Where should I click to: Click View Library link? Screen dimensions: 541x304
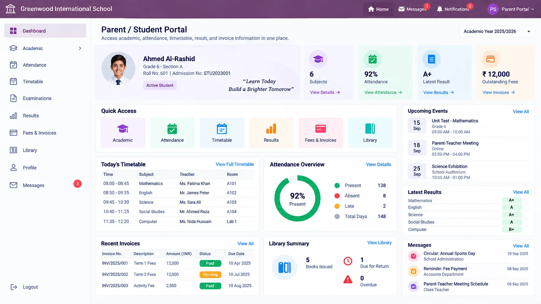click(x=380, y=243)
